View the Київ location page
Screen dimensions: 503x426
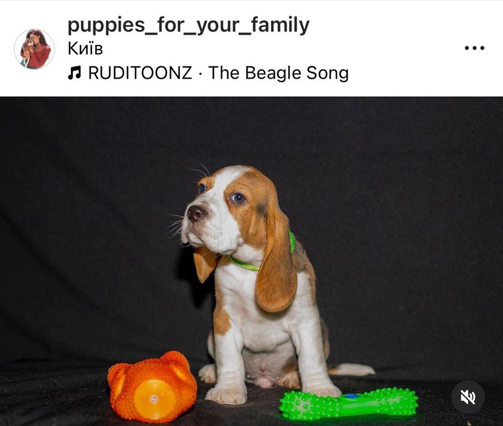[85, 49]
